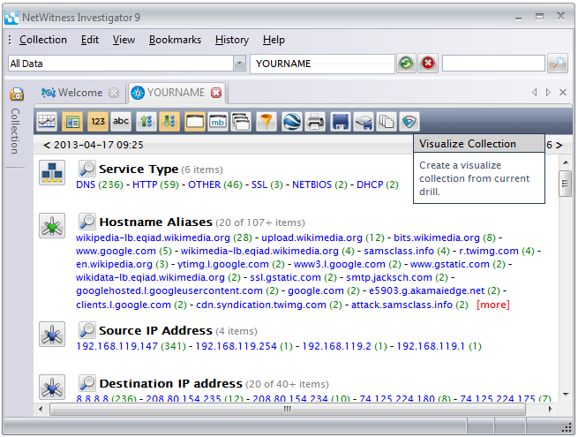
Task: Open the Help menu
Action: [274, 40]
